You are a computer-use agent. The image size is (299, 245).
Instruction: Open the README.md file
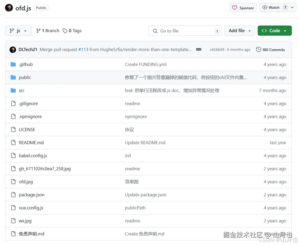click(31, 143)
